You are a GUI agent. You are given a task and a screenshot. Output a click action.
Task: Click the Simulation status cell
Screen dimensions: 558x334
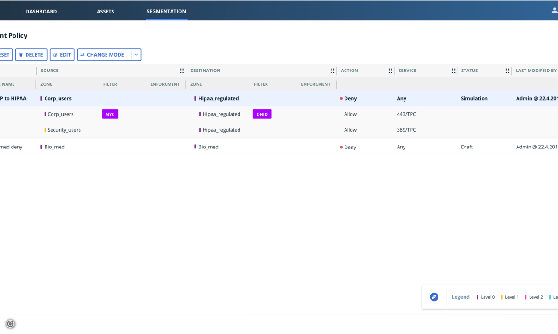[x=474, y=99]
